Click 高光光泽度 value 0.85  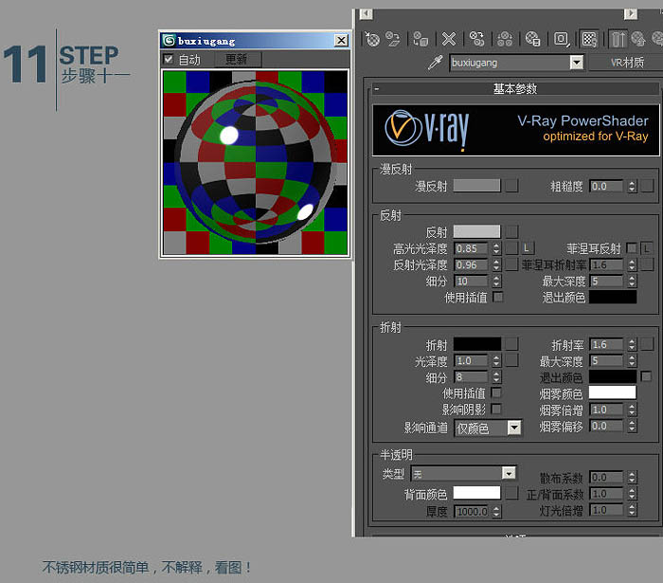coord(471,248)
